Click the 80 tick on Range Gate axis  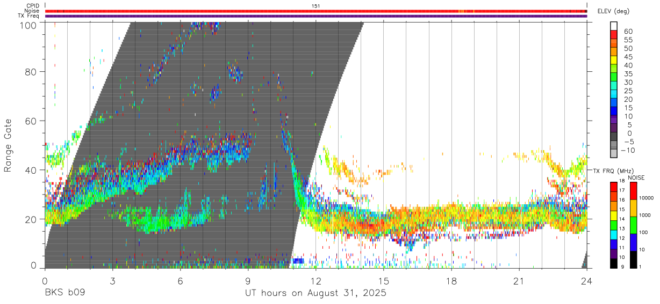click(31, 72)
